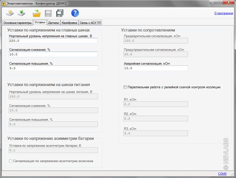The width and height of the screenshot is (236, 178).
Task: Click the read-from-device icon with yellow arrow
Action: (10, 13)
